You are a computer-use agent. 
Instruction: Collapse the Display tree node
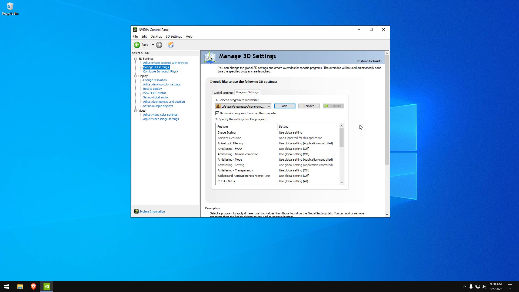(136, 76)
